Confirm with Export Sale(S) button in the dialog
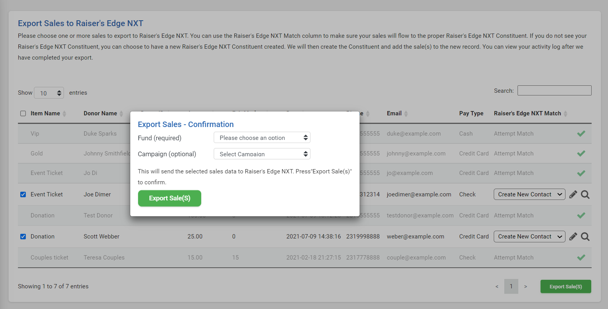The width and height of the screenshot is (608, 309). click(x=170, y=198)
